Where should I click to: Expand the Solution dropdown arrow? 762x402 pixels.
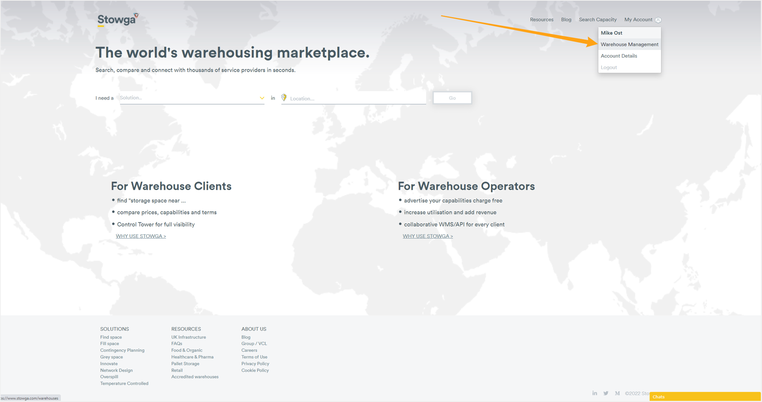[262, 98]
